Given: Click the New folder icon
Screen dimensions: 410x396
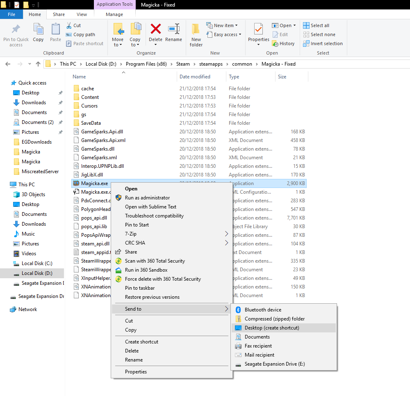Looking at the screenshot, I should tap(196, 29).
